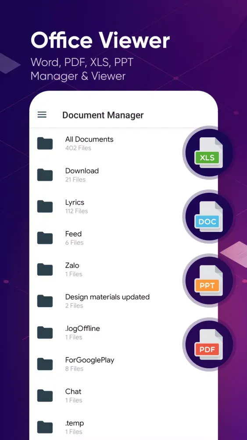This screenshot has width=247, height=440.
Task: Click the Zalo folder icon
Action: click(x=45, y=269)
